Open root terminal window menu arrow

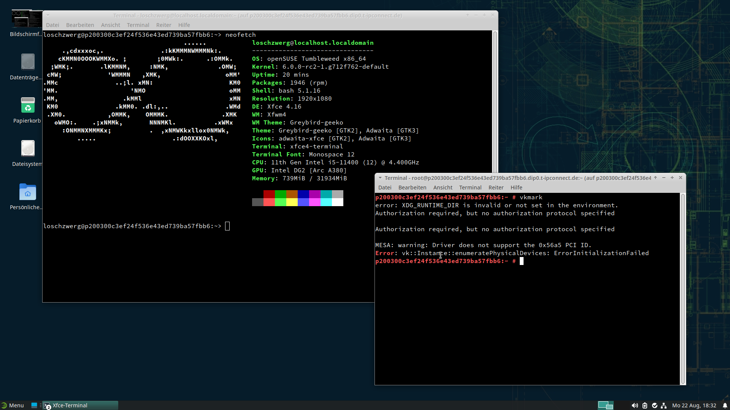click(380, 178)
